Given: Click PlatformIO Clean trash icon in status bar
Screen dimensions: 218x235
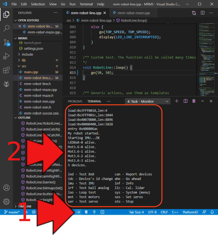Looking at the screenshot, I should (x=86, y=212).
